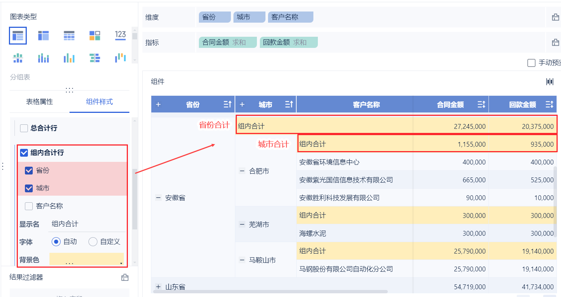Collapse the 安徽省 province group
The width and height of the screenshot is (561, 297).
(158, 198)
